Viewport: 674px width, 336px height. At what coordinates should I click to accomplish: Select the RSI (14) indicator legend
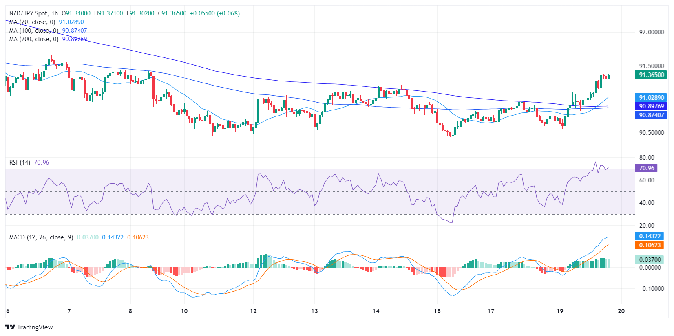(x=20, y=163)
